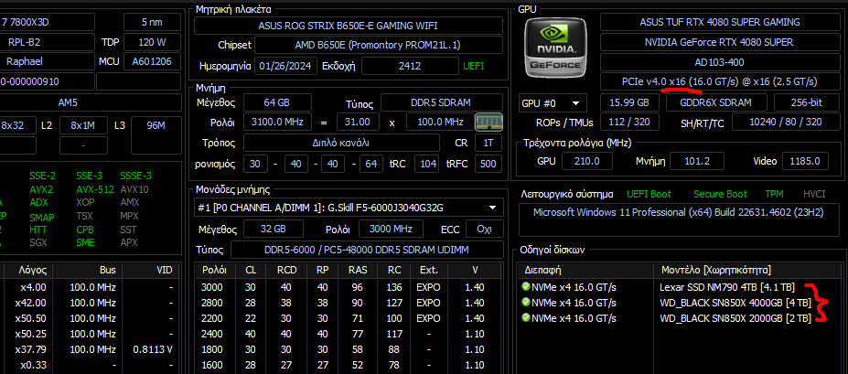Viewport: 848px width, 374px height.
Task: Click the DDR5 SDRAM memory type field
Action: tap(441, 102)
